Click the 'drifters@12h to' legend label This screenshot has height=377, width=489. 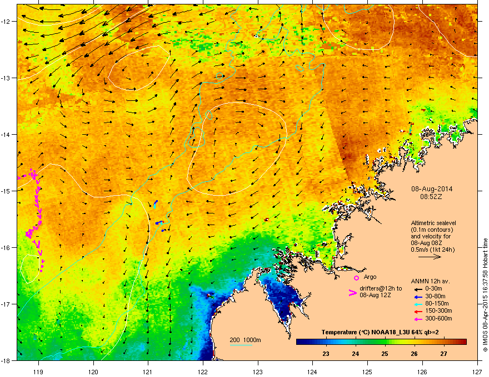click(x=381, y=288)
